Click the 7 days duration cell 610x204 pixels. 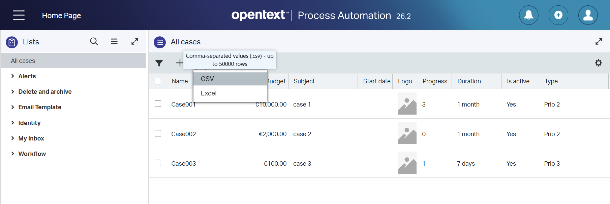466,164
